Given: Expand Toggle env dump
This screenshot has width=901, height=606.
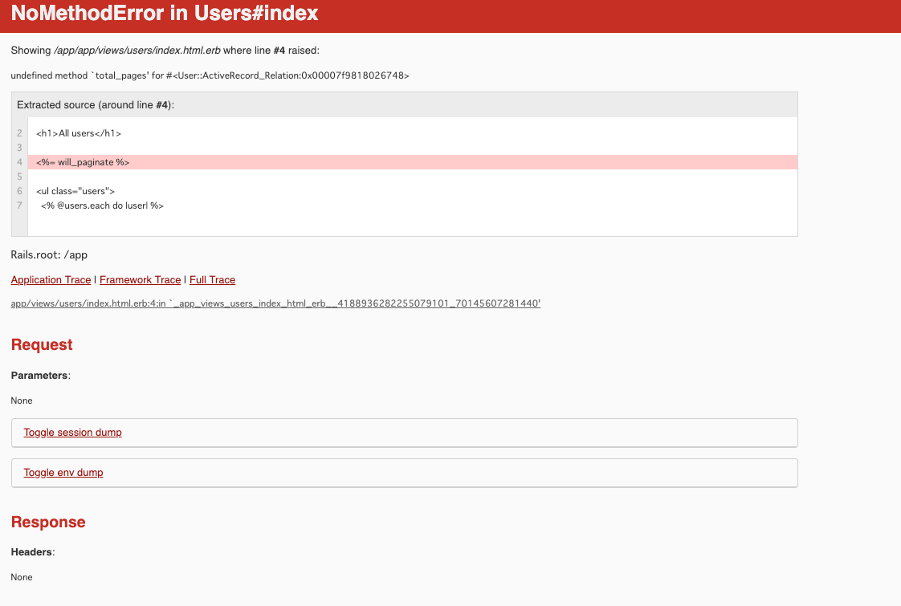Looking at the screenshot, I should pyautogui.click(x=63, y=473).
